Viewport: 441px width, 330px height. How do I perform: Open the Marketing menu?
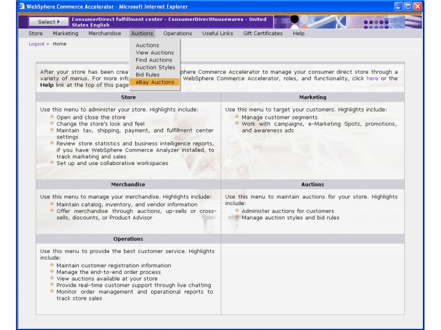point(66,34)
